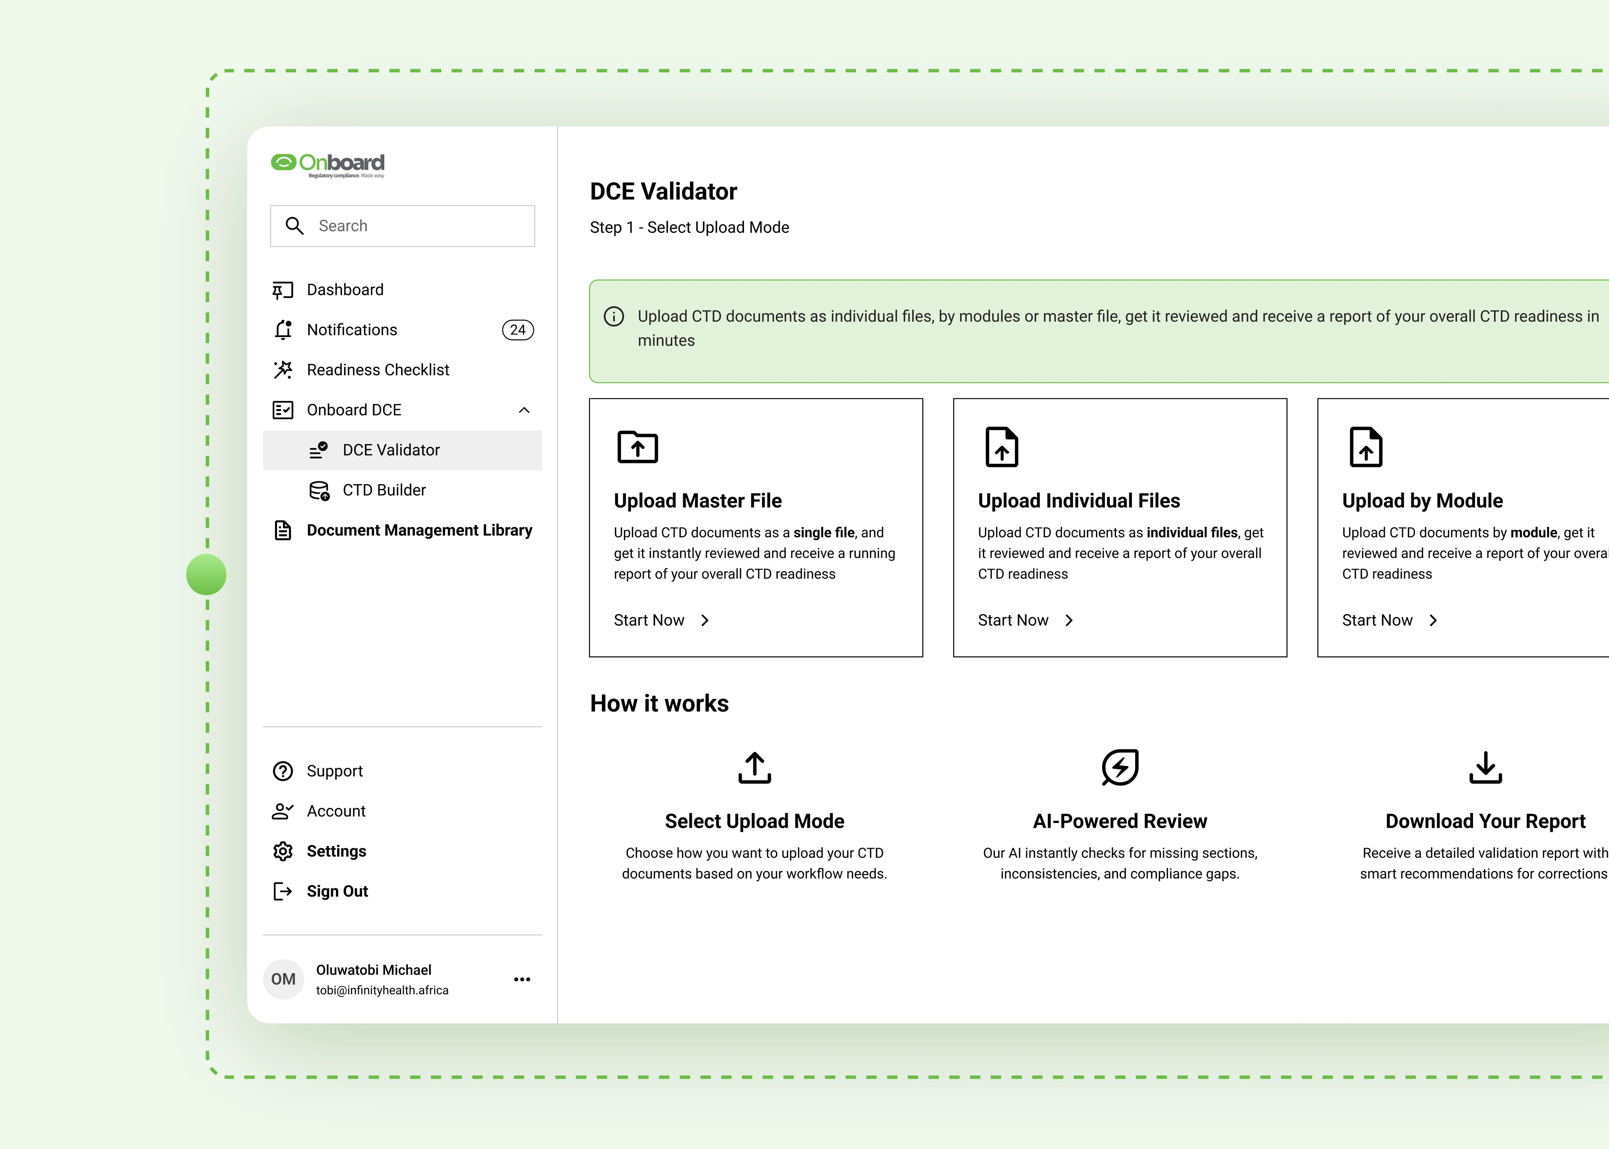This screenshot has height=1149, width=1609.
Task: Click the user name Oluwatobi Michael
Action: coord(374,970)
